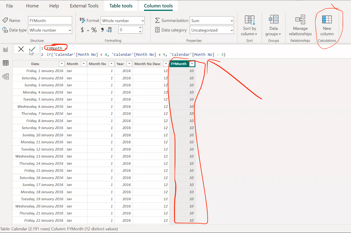Switch to the Table tools tab
Screen dimensions: 351x233
point(121,6)
